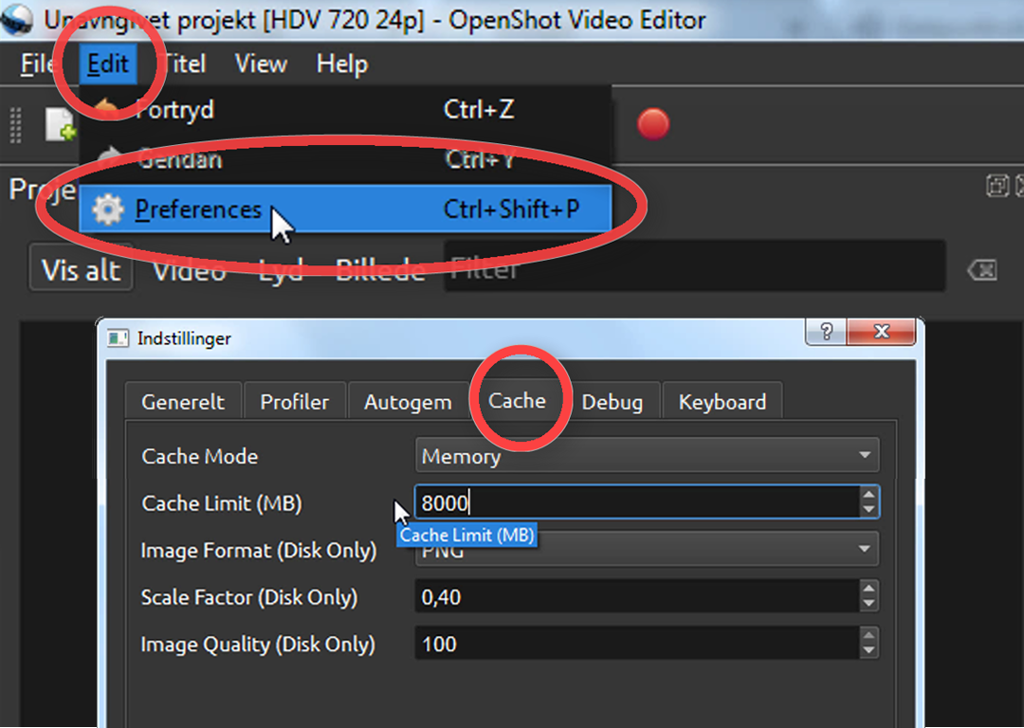Image resolution: width=1024 pixels, height=728 pixels.
Task: Filter project files by Lyd
Action: [x=281, y=269]
